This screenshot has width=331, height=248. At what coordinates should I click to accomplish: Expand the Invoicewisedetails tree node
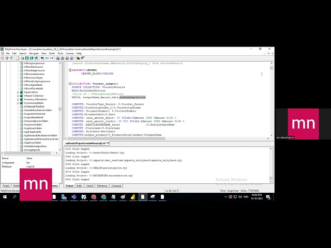(x=18, y=103)
